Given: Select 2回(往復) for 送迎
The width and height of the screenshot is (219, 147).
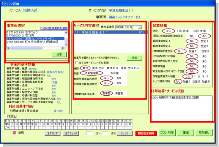Looking at the screenshot, I should (200, 31).
